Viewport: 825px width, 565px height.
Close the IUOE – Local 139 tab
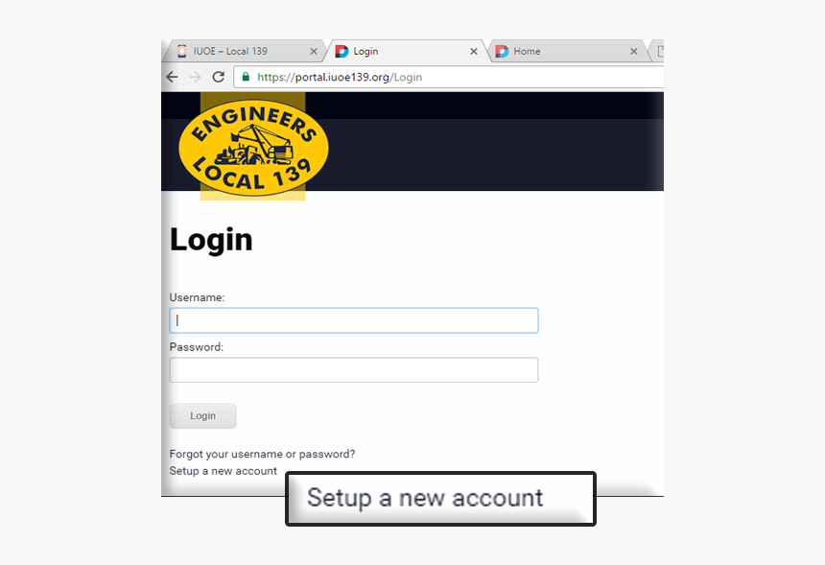(314, 52)
